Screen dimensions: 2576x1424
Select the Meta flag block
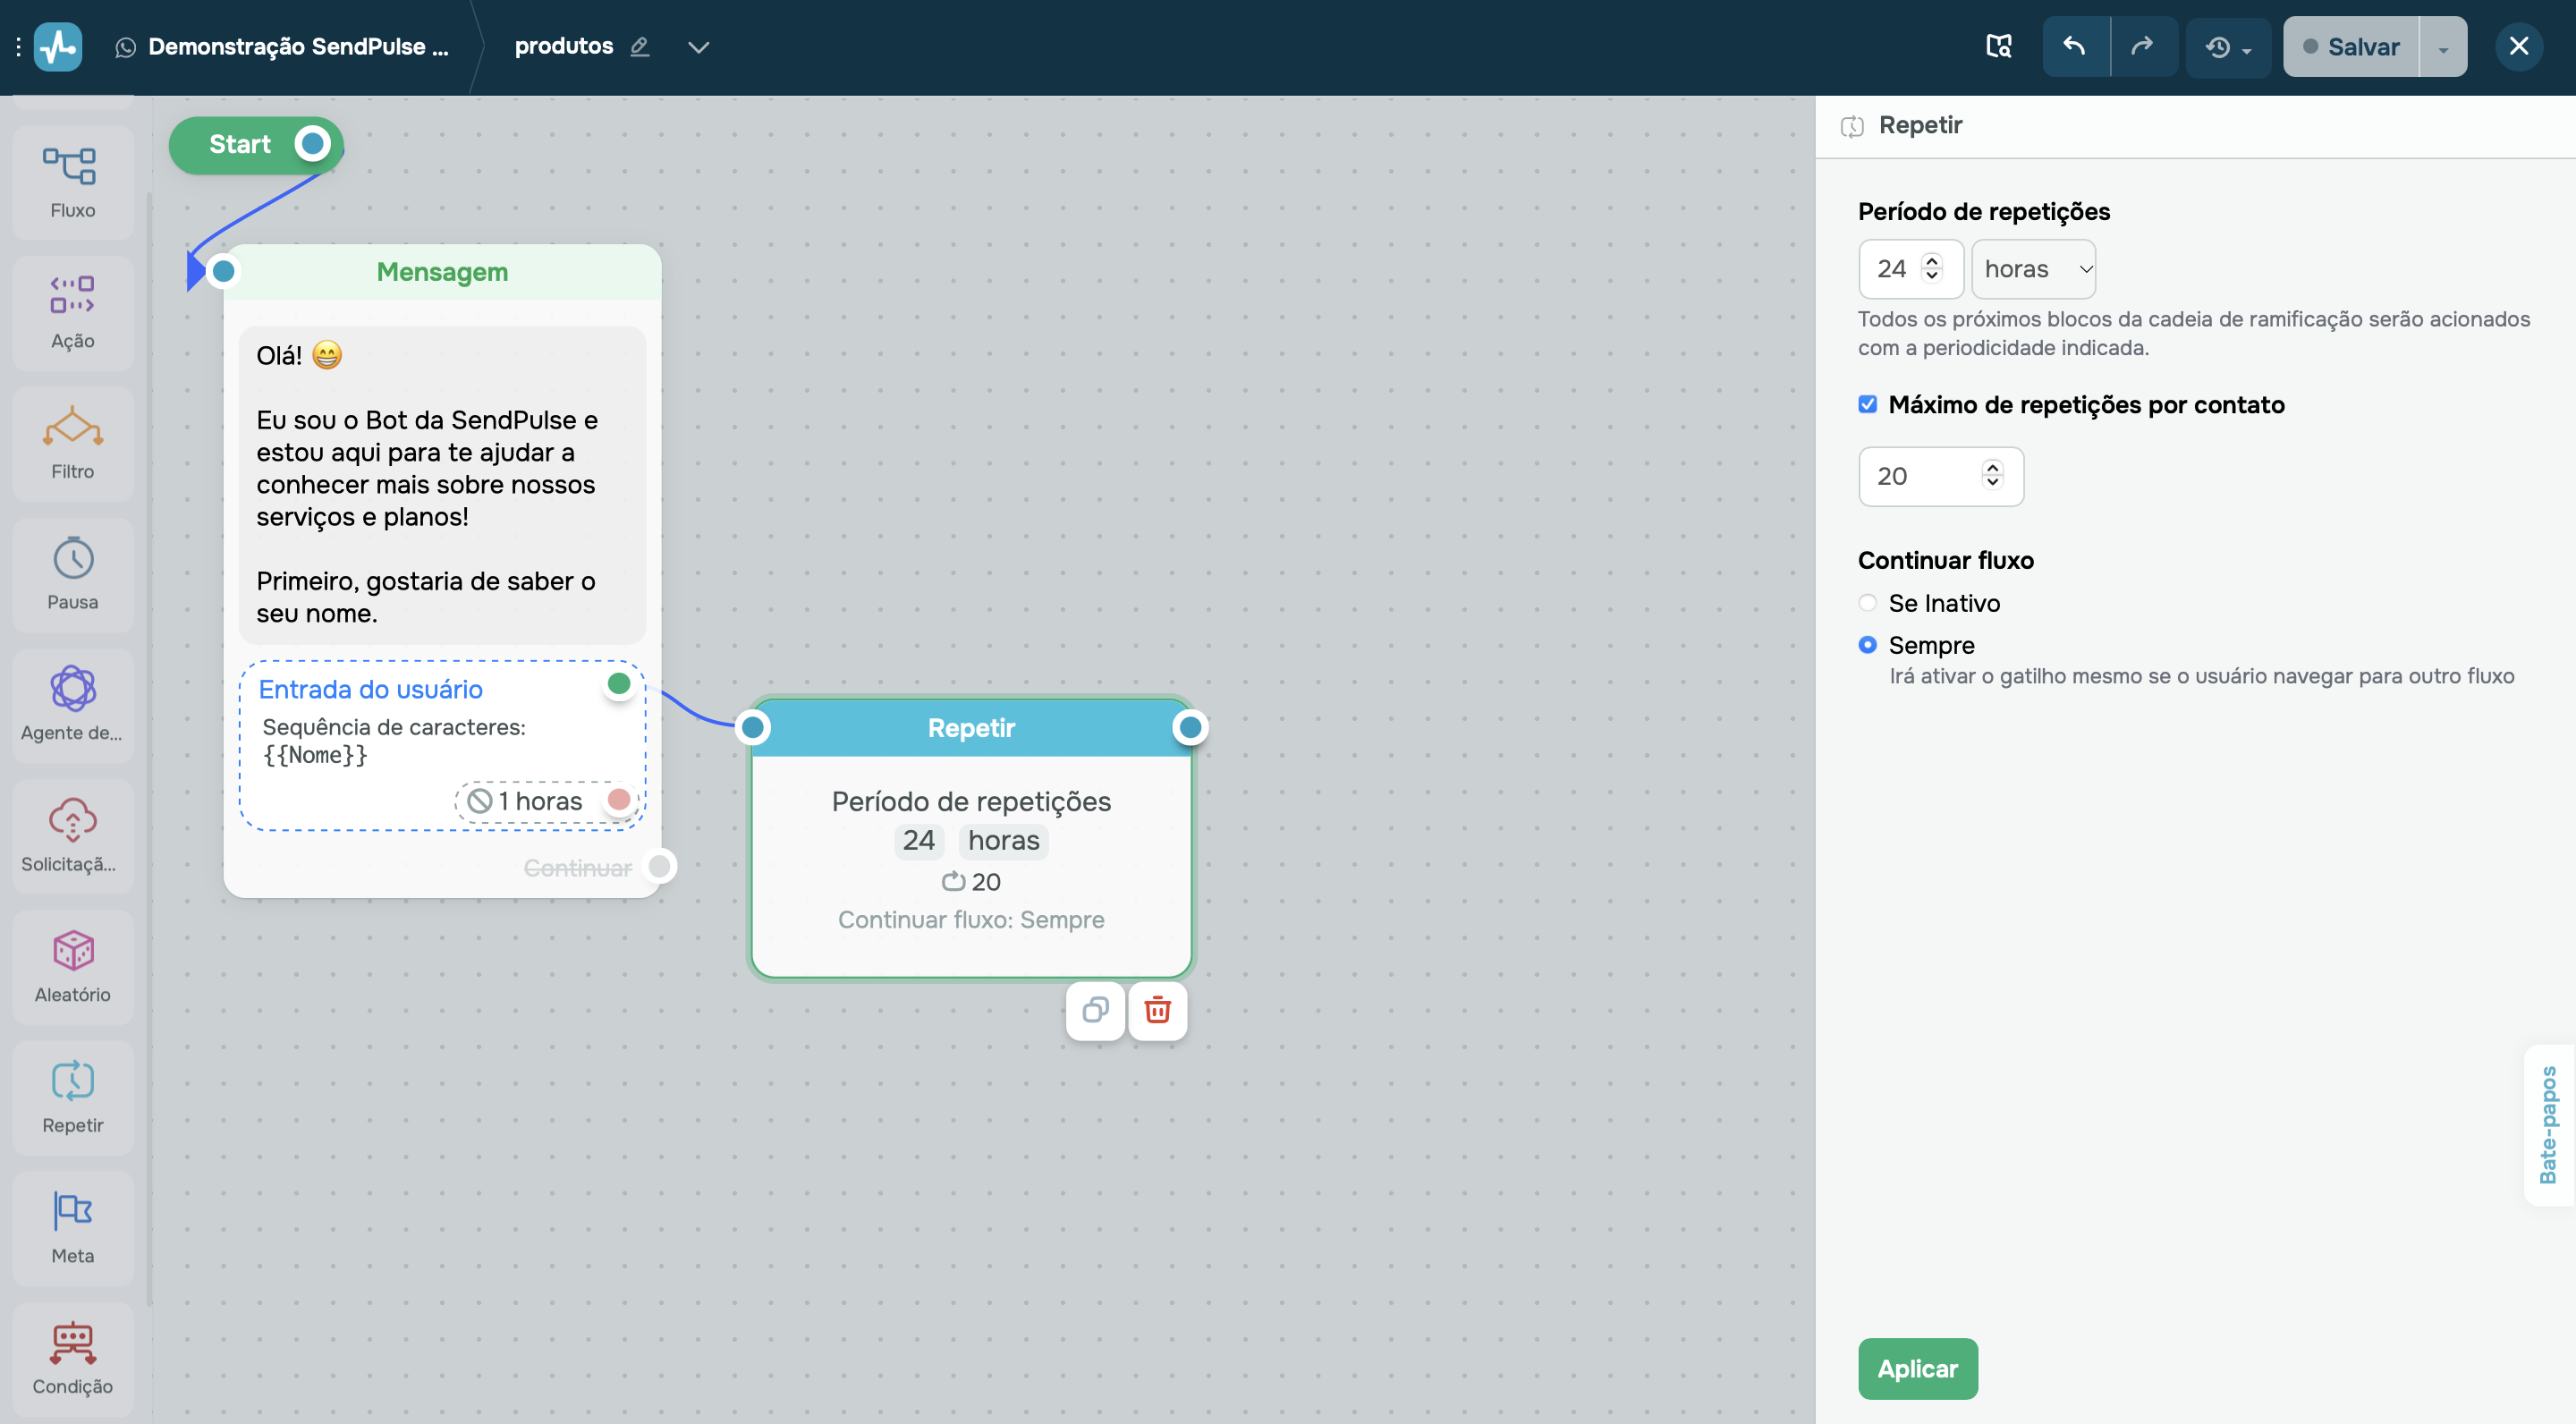tap(73, 1229)
